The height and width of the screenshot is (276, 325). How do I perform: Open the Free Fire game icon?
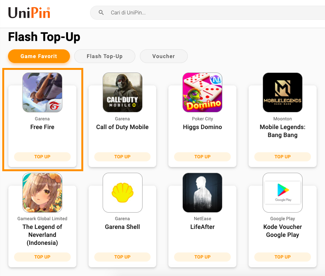[42, 92]
